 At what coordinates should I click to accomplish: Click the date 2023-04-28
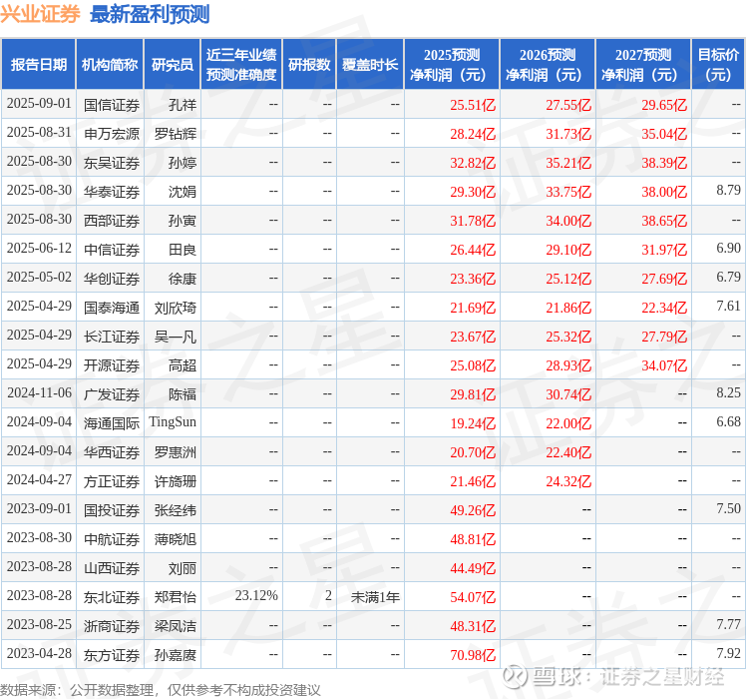[x=39, y=654]
